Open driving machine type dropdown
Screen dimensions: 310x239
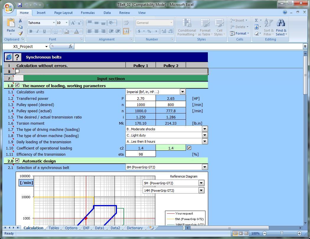point(205,129)
